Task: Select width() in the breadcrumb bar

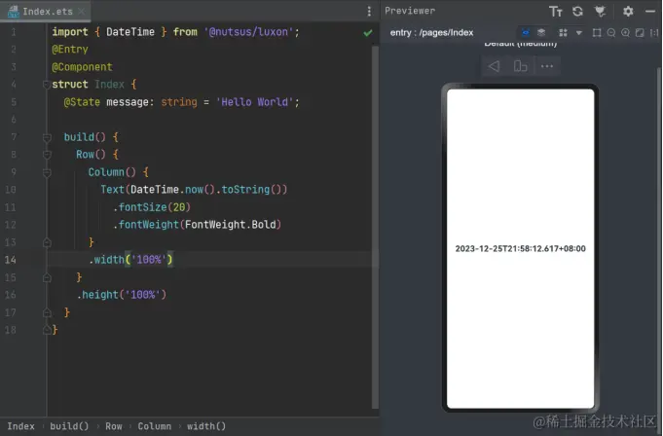Action: click(206, 426)
